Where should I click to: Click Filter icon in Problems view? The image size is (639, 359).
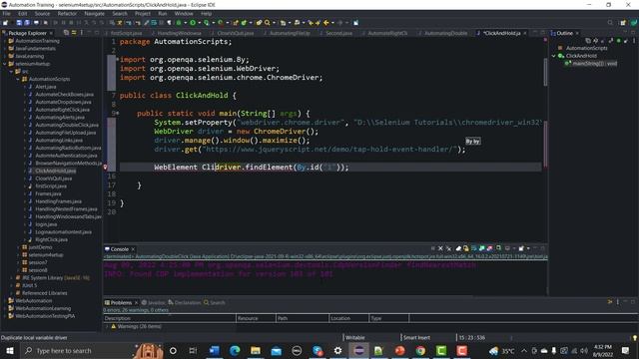point(610,301)
